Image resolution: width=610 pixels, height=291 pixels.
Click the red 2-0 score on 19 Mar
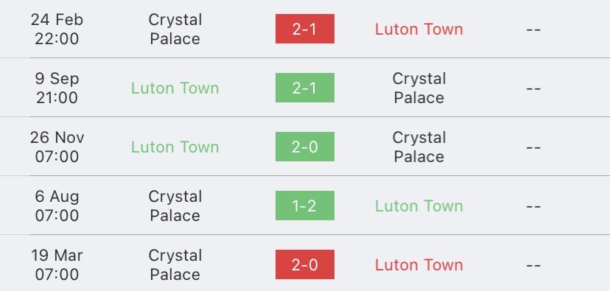tap(304, 264)
